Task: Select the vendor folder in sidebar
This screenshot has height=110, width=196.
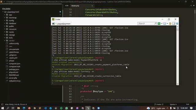Action: (12, 41)
